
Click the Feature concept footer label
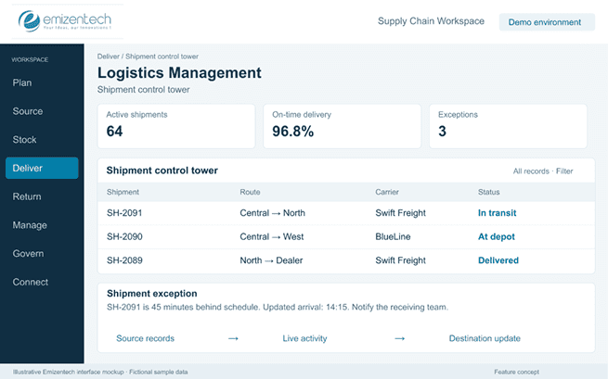516,372
